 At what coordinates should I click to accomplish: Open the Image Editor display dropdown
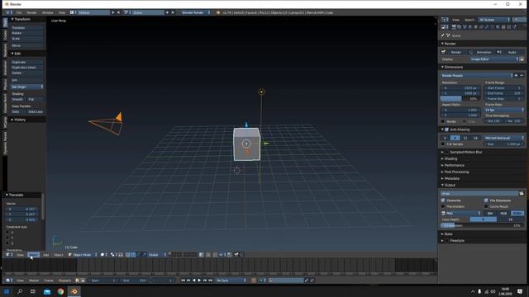494,59
